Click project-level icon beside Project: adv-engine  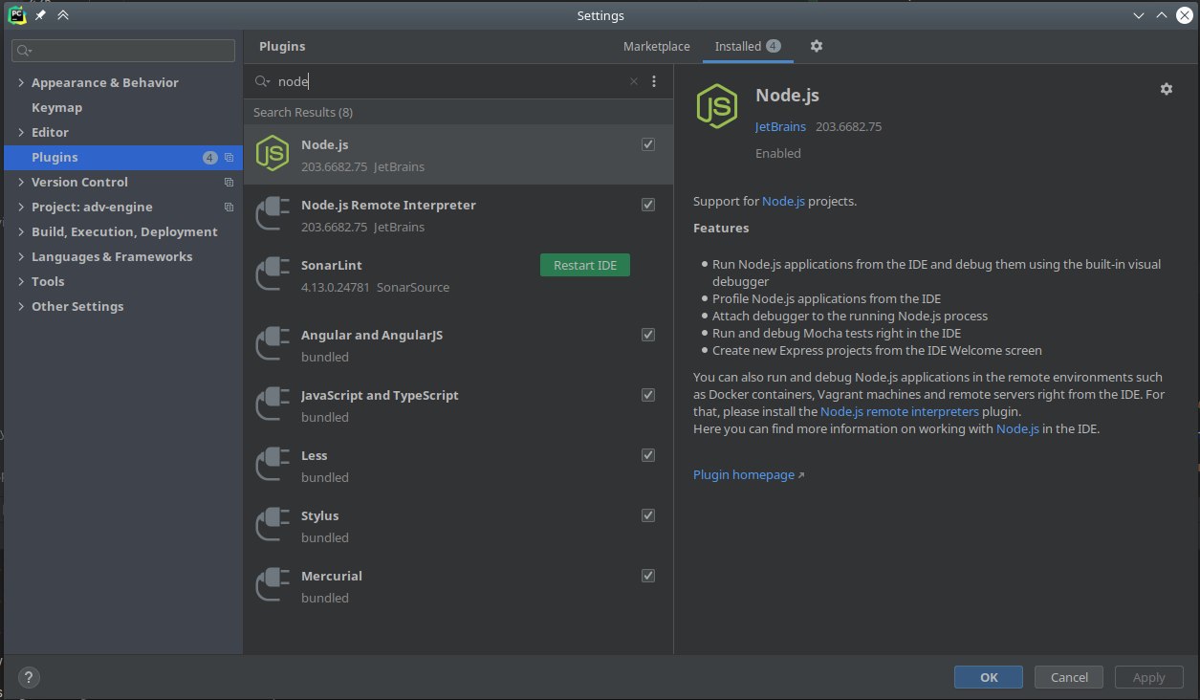pyautogui.click(x=229, y=208)
